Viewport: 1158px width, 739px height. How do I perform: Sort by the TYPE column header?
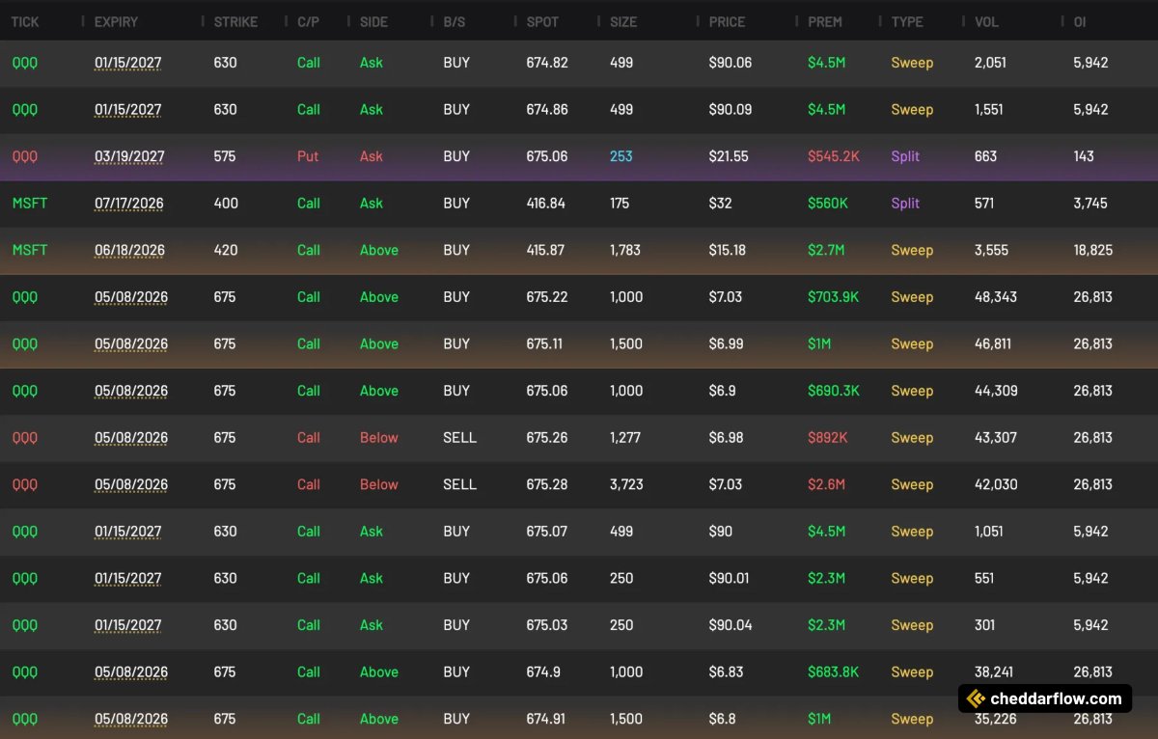click(x=907, y=21)
